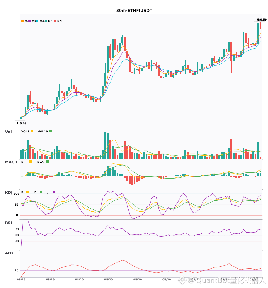268x288 pixels.
Task: Click the K legend letter in KDJ panel
Action: click(x=22, y=192)
